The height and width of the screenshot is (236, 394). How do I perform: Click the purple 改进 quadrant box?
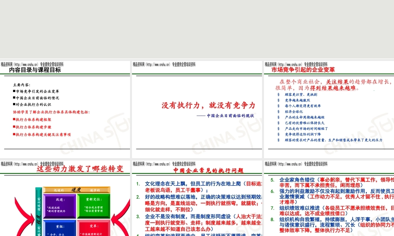pyautogui.click(x=59, y=206)
